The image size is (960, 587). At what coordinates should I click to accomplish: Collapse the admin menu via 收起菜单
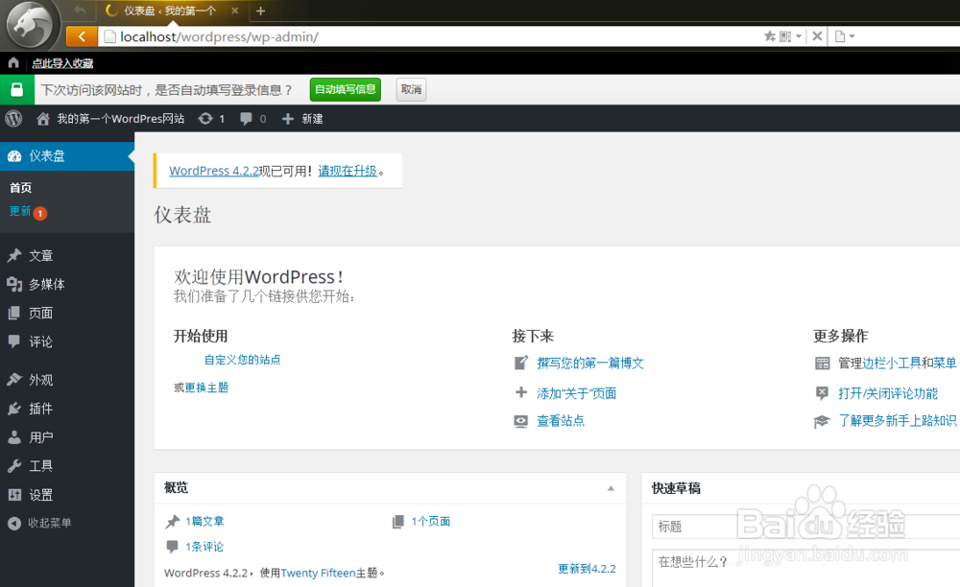click(x=48, y=524)
